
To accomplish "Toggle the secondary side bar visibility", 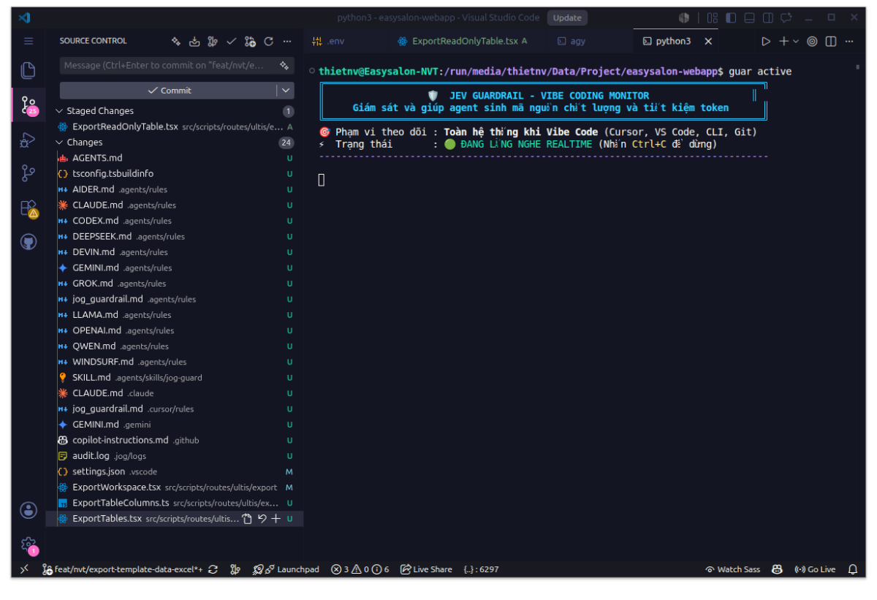I will tap(768, 18).
